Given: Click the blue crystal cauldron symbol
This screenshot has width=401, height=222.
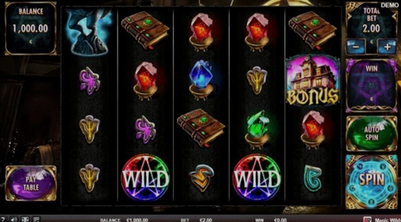Looking at the screenshot, I should (201, 80).
